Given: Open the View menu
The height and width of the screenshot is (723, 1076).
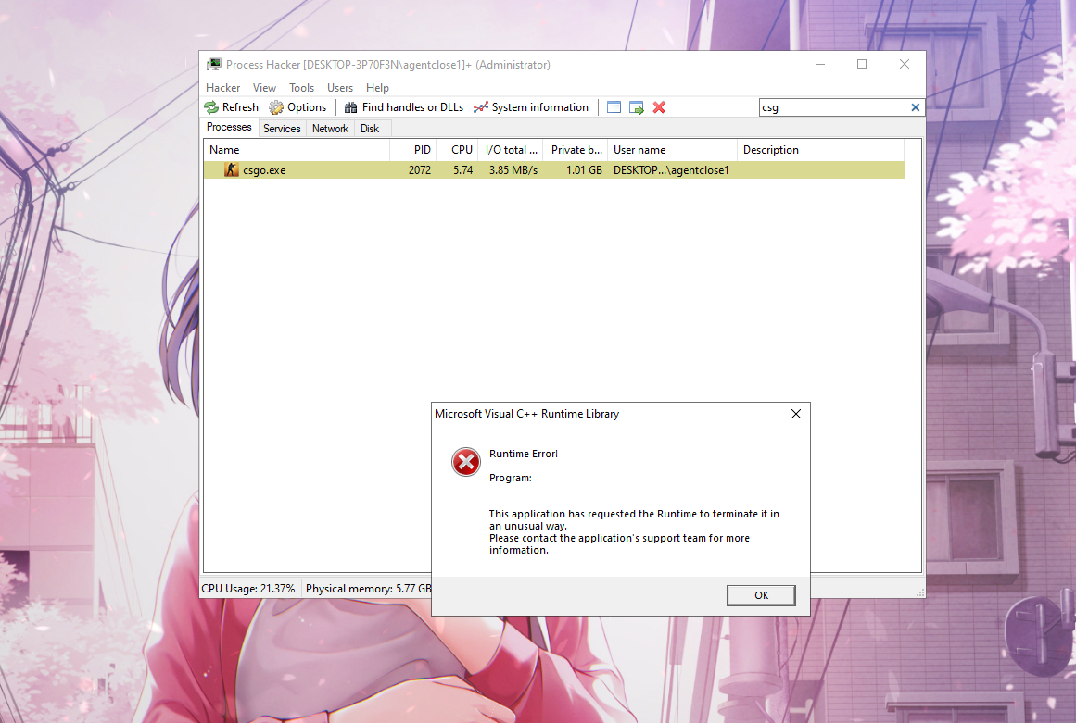Looking at the screenshot, I should pos(264,88).
